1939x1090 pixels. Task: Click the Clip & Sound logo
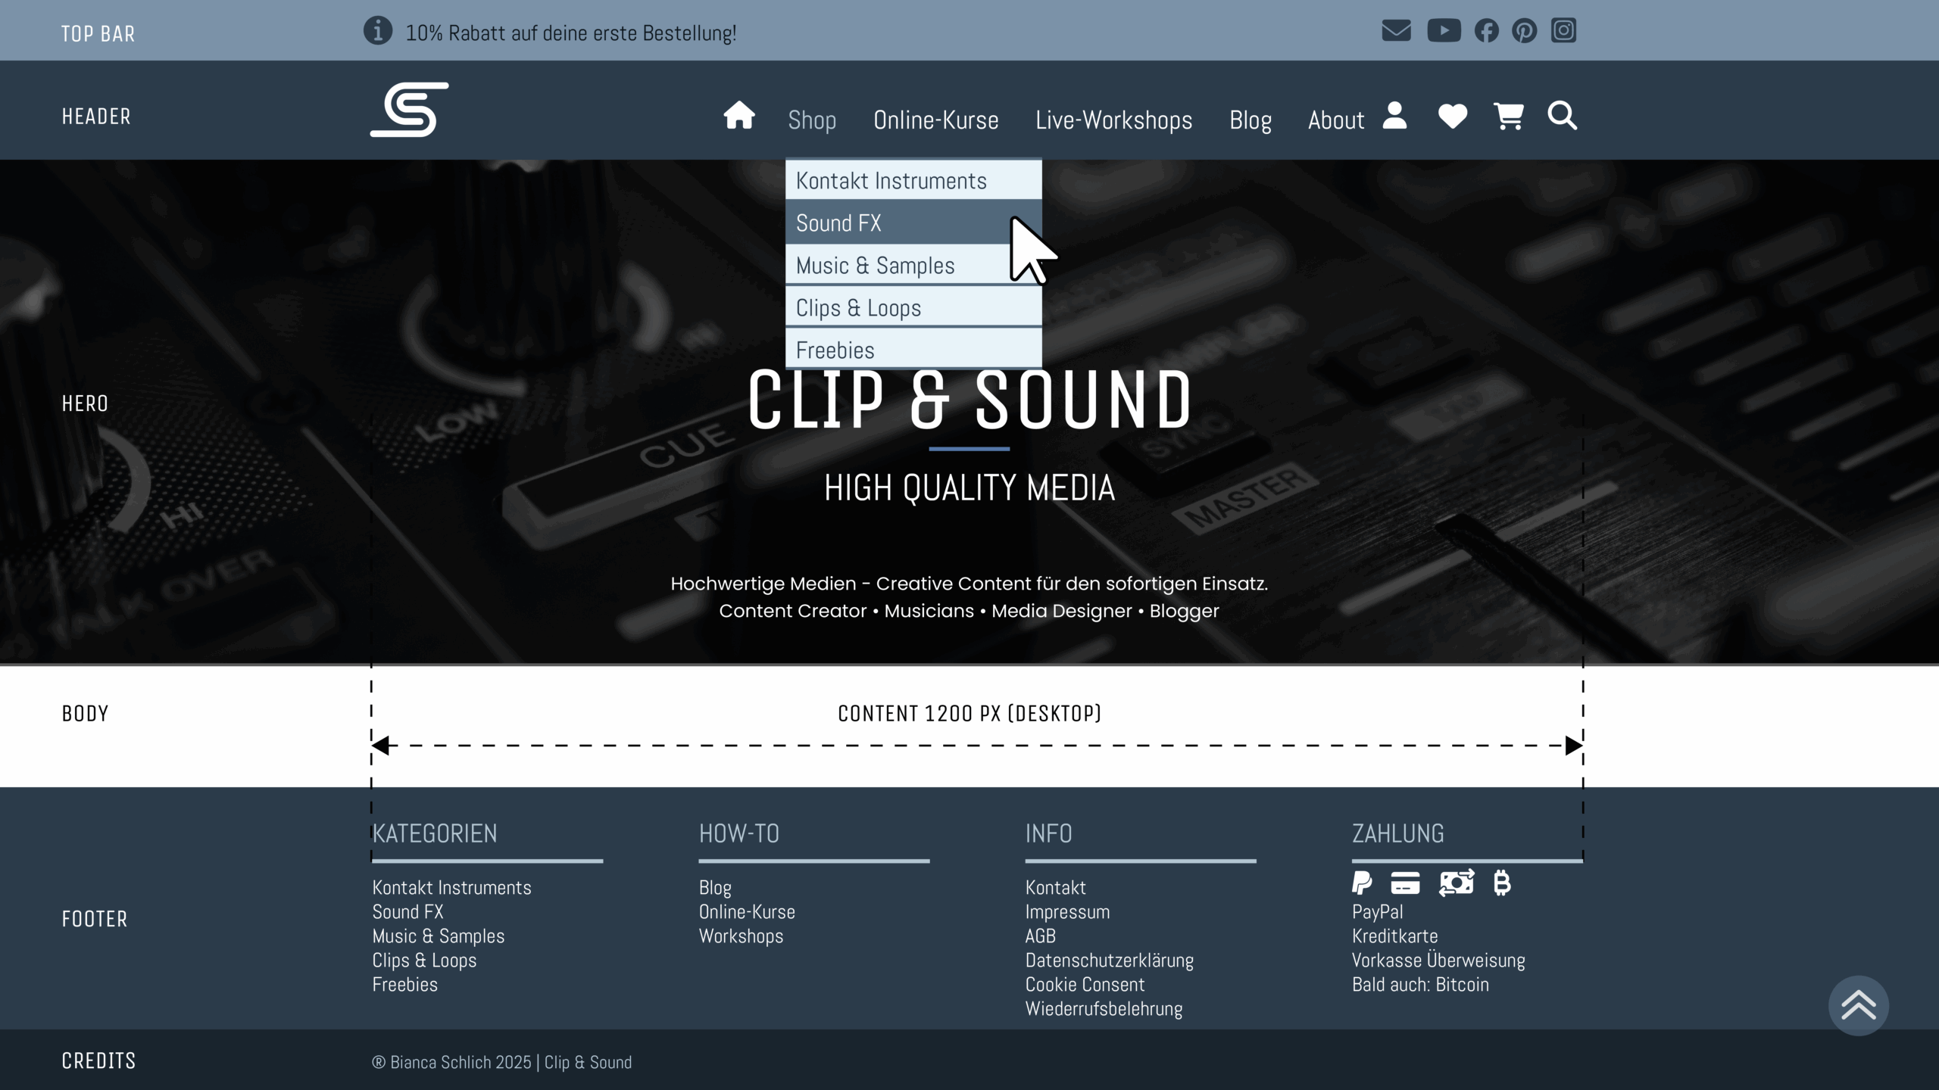[409, 111]
